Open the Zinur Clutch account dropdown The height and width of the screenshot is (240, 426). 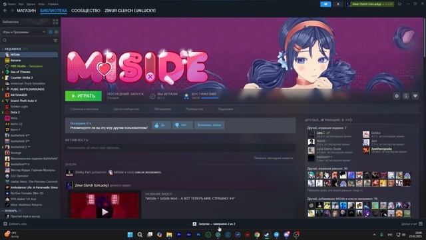click(x=370, y=4)
